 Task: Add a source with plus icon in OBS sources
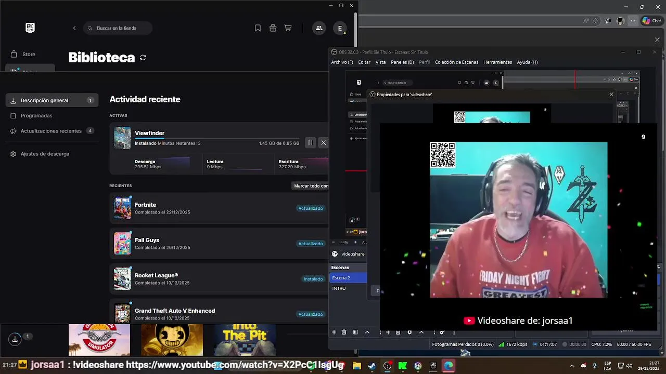[388, 332]
